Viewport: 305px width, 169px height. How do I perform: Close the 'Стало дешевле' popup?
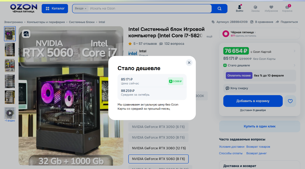[189, 63]
